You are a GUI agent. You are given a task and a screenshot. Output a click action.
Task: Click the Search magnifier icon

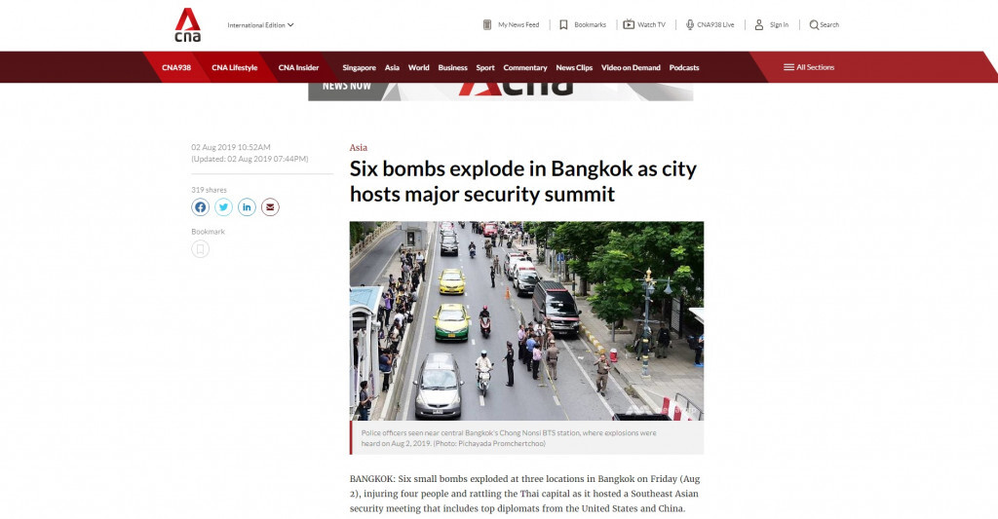814,24
